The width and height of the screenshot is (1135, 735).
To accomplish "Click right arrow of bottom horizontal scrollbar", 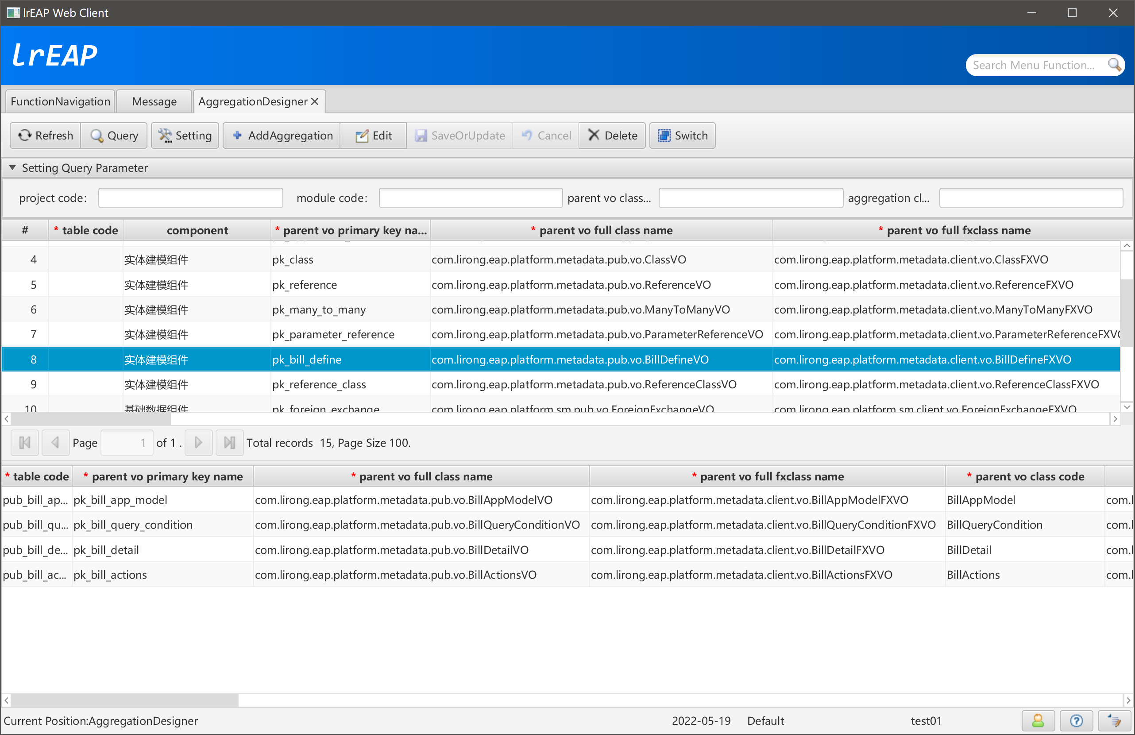I will click(1128, 700).
